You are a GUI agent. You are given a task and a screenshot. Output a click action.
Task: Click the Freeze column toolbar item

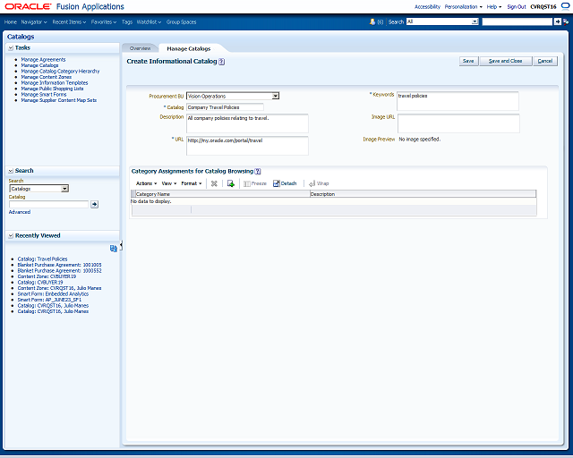pyautogui.click(x=255, y=183)
